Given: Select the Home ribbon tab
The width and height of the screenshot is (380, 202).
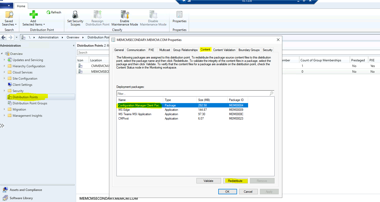Looking at the screenshot, I should (21, 6).
